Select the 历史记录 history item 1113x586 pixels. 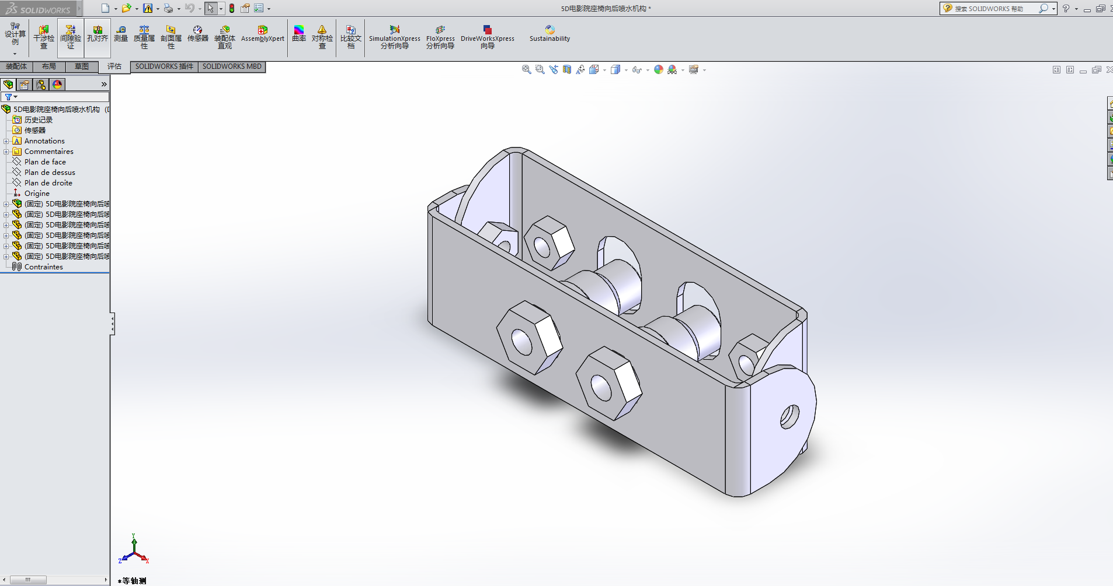pos(38,120)
